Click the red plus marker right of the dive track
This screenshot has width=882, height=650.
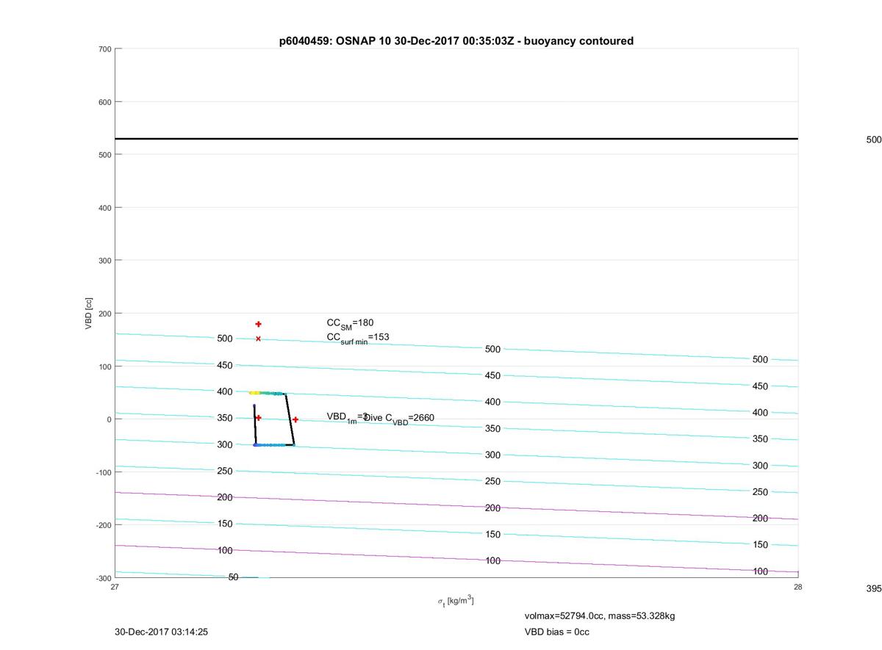pos(295,419)
